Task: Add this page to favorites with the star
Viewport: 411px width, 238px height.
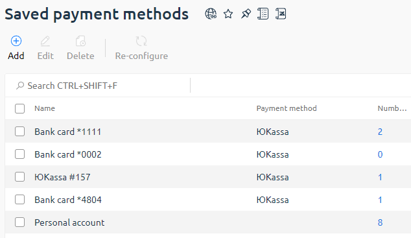Action: [228, 14]
